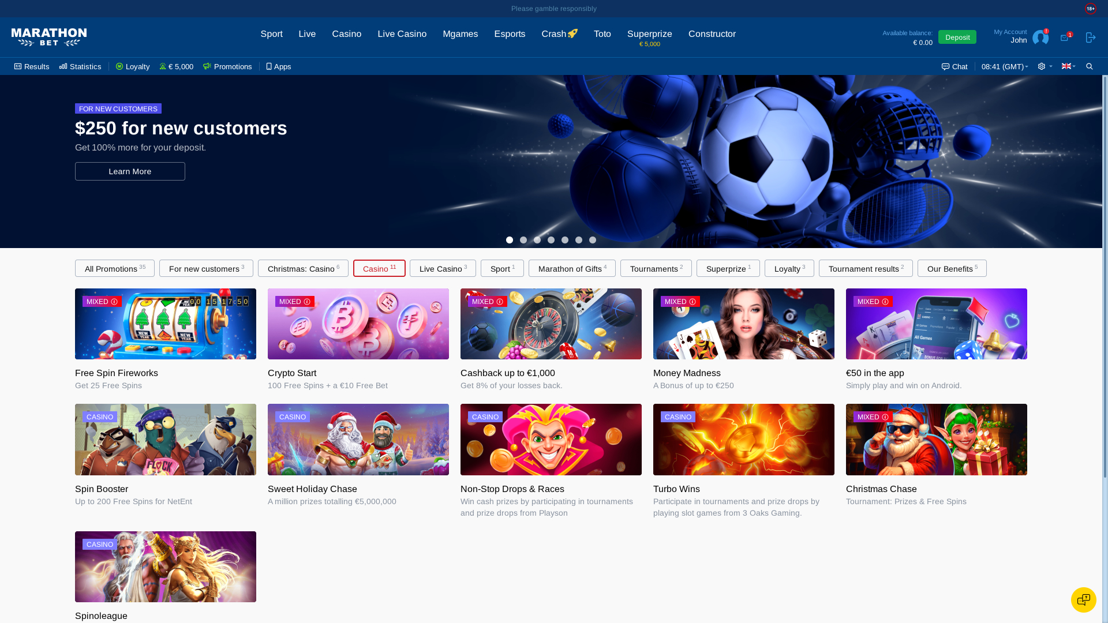The width and height of the screenshot is (1108, 623).
Task: Click the Apps mobile phone icon
Action: coord(269,67)
